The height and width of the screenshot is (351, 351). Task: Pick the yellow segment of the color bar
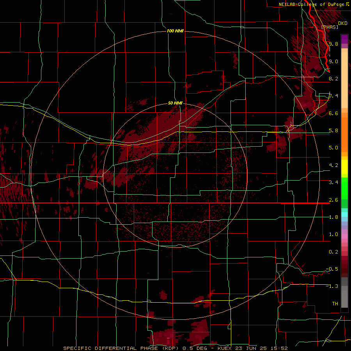(344, 167)
